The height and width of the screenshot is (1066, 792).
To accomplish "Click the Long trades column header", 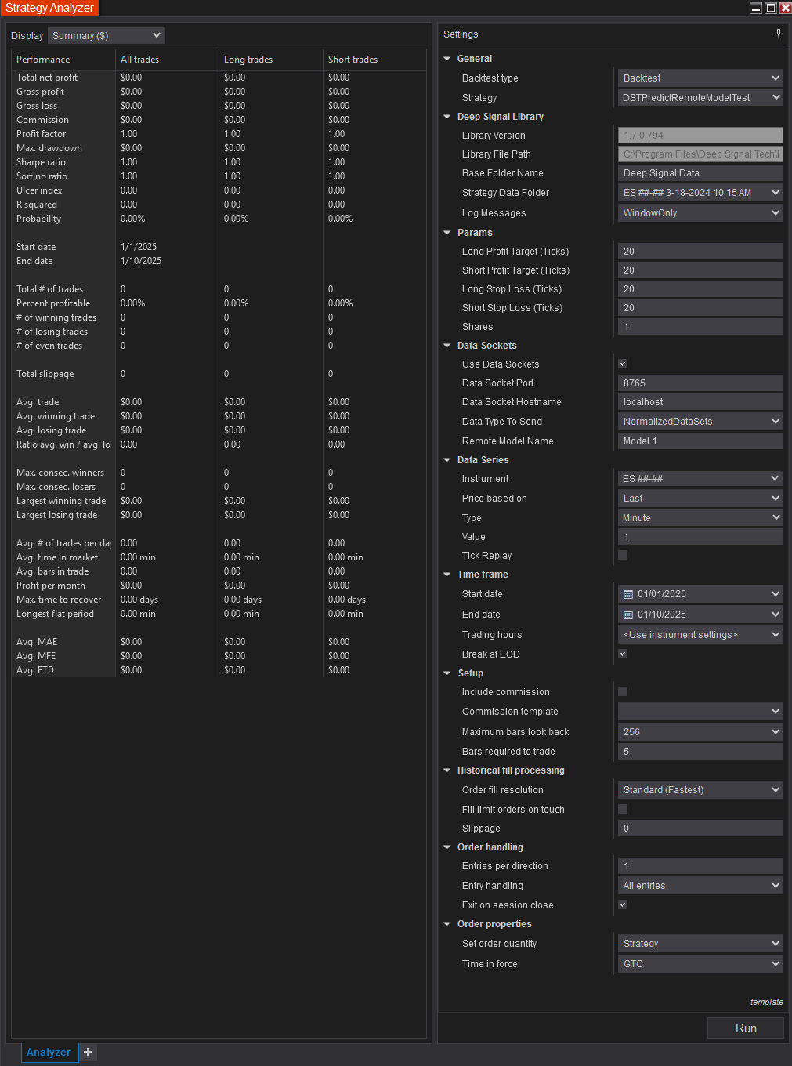I will point(271,60).
